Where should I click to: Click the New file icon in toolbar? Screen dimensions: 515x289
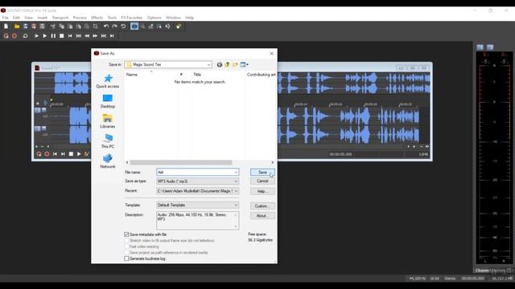[6, 26]
